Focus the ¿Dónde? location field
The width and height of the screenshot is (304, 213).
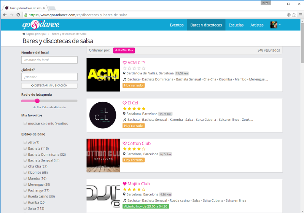click(49, 77)
